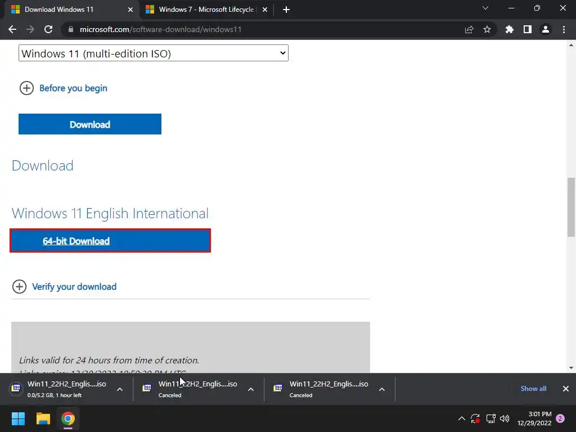This screenshot has width=576, height=432.
Task: Reload the Download Windows 11 page
Action: tap(48, 29)
